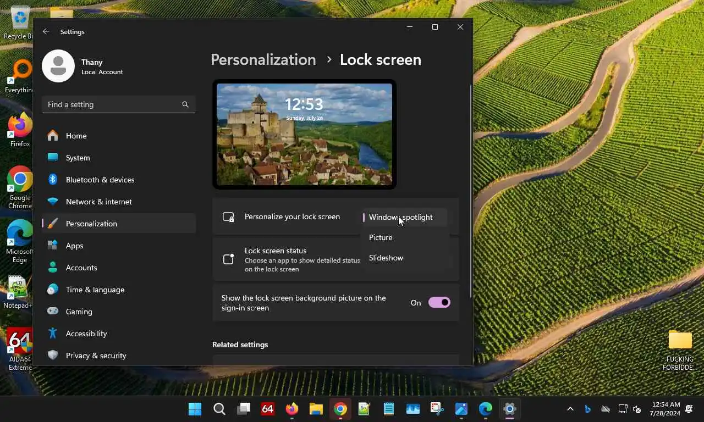The width and height of the screenshot is (704, 422).
Task: Select the Notepad++ desktop shortcut
Action: (18, 292)
